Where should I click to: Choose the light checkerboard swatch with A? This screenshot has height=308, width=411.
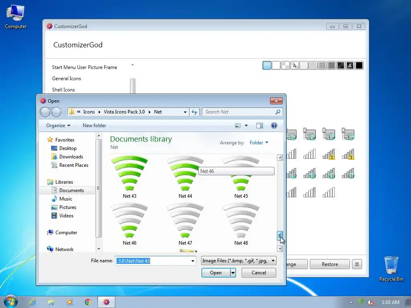point(295,65)
